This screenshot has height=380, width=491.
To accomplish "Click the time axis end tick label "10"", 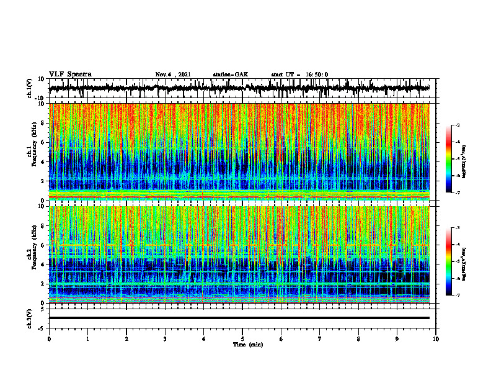I will 436,339.
